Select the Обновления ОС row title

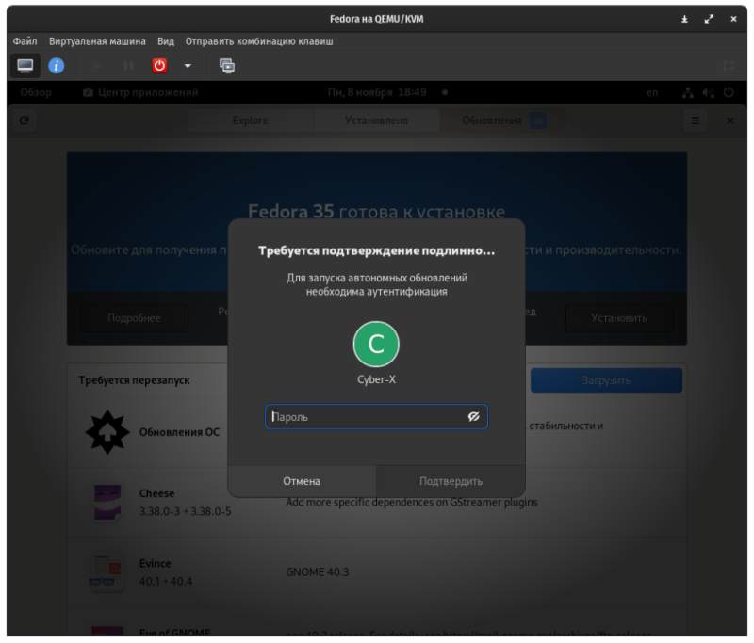[179, 432]
